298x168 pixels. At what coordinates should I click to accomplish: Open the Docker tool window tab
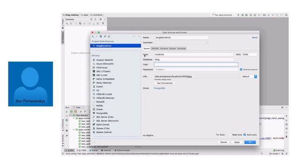tap(94, 150)
